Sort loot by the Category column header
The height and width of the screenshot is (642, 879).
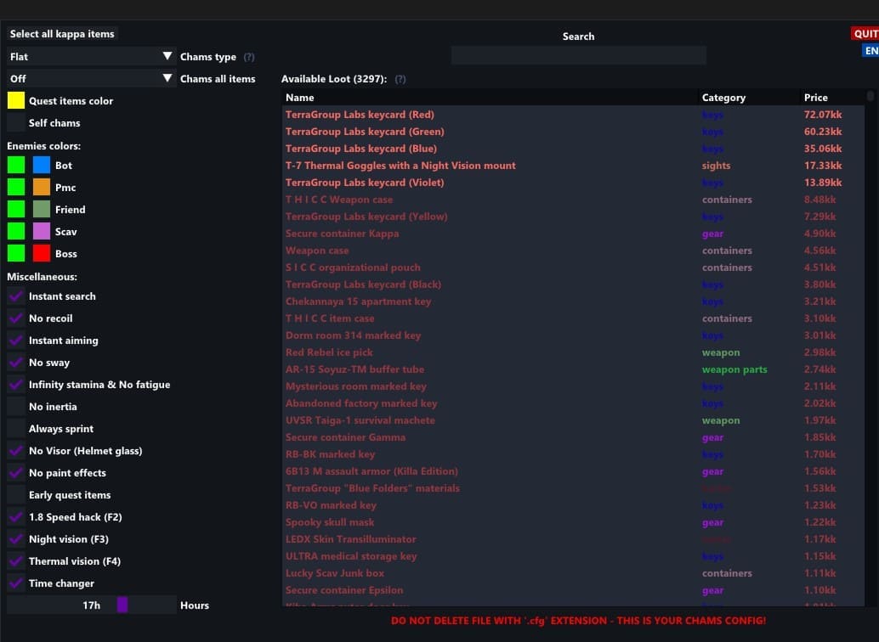click(723, 98)
